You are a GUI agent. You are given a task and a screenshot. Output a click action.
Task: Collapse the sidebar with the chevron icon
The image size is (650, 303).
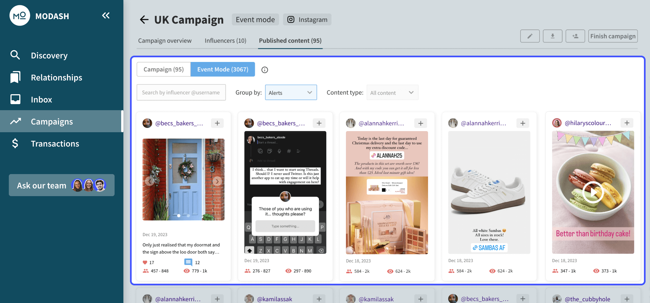tap(106, 16)
